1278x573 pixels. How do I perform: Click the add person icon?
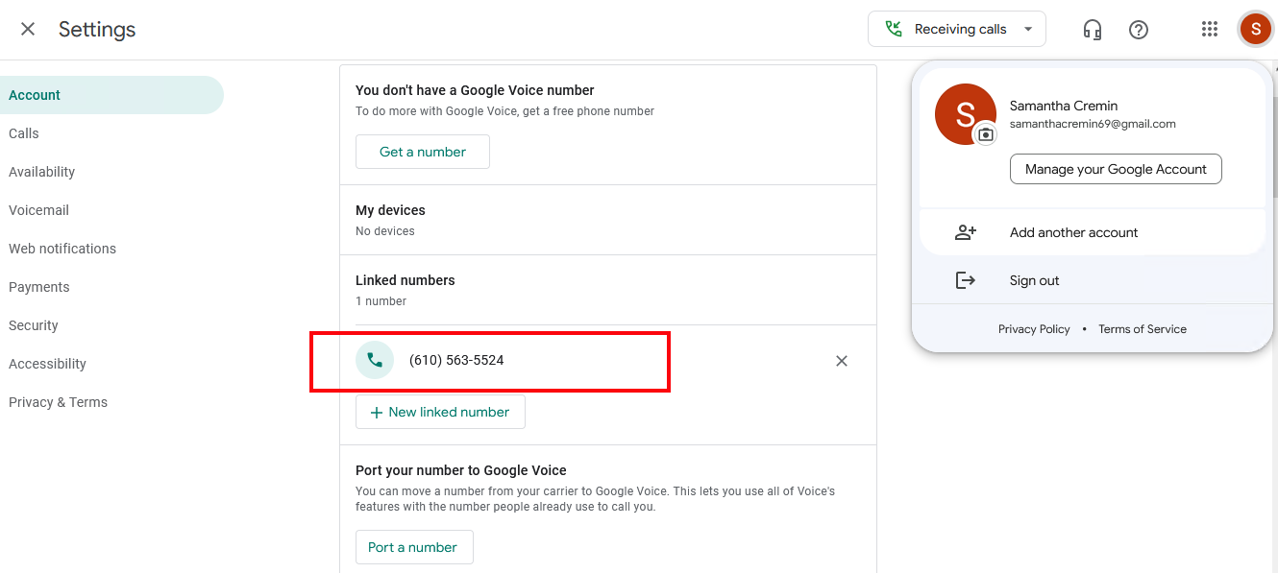point(966,232)
